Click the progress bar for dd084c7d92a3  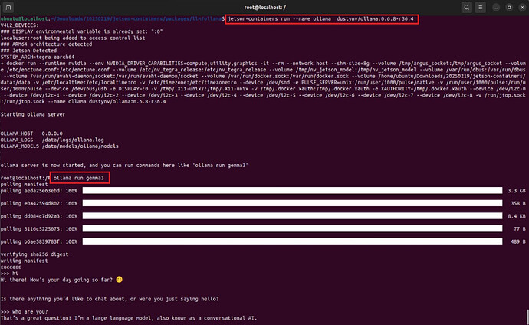point(292,215)
